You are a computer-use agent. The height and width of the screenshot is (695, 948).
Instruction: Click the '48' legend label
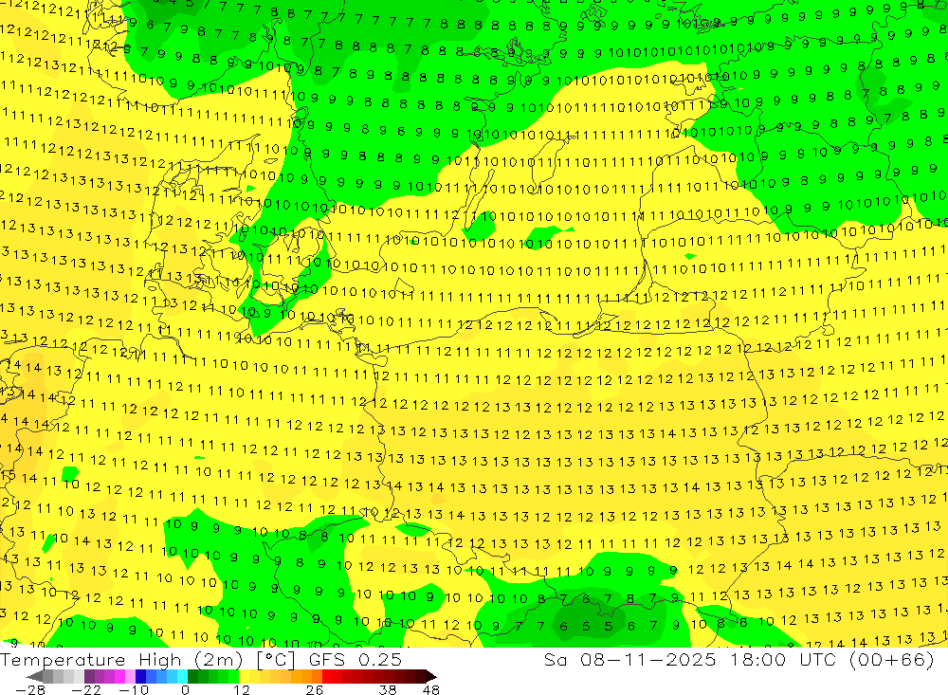point(431,690)
